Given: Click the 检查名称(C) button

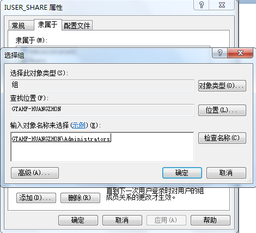Looking at the screenshot, I should (x=222, y=138).
